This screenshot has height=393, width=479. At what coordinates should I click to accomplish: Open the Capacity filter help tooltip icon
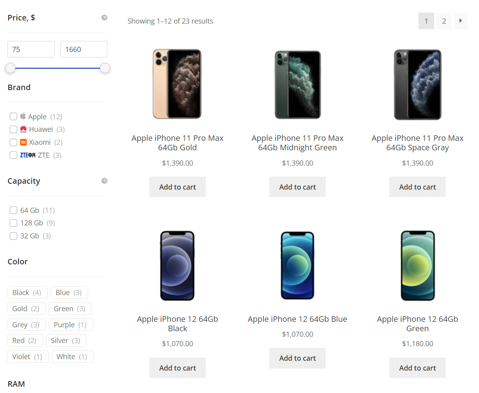(x=104, y=180)
